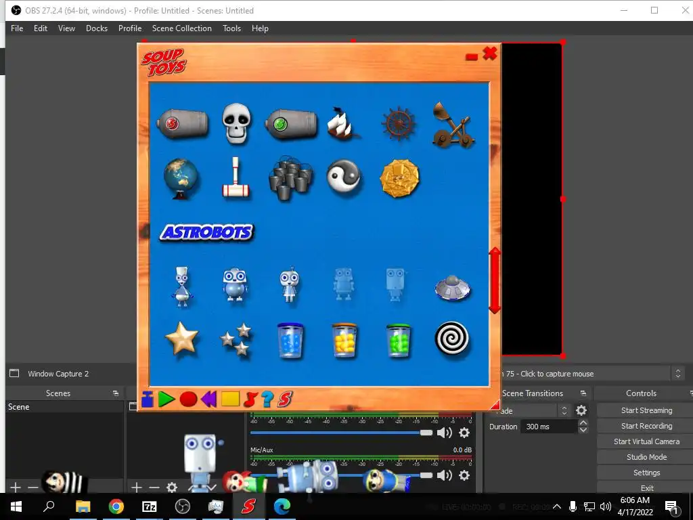Select the Scene entry in Scenes list

[64, 407]
